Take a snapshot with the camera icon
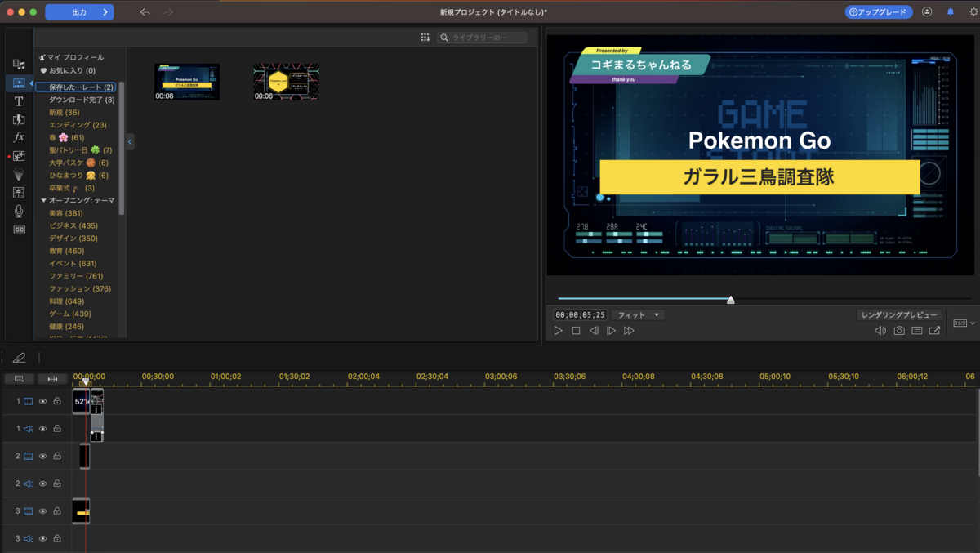Image resolution: width=980 pixels, height=553 pixels. 898,331
